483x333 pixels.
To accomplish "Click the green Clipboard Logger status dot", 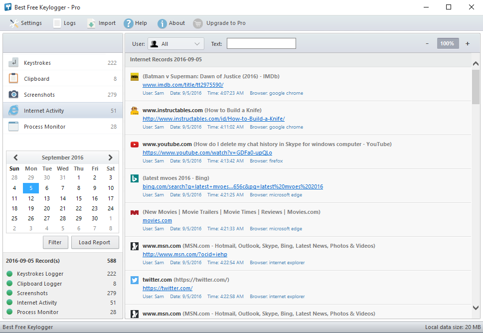I will pos(9,284).
